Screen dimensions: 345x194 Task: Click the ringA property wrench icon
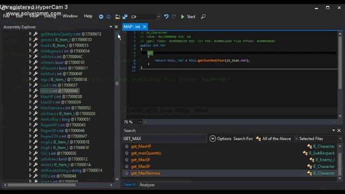36,142
